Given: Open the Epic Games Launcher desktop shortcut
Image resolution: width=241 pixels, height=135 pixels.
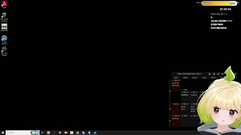Looking at the screenshot, I should coord(4,17).
